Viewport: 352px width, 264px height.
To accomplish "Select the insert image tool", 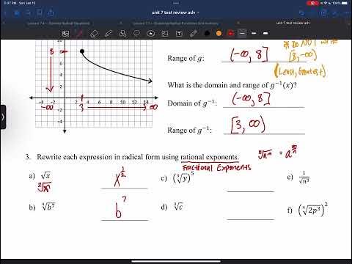I will point(165,34).
